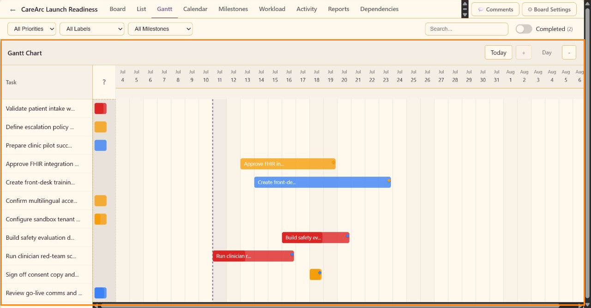
Task: Open the Milestones tab
Action: (233, 9)
